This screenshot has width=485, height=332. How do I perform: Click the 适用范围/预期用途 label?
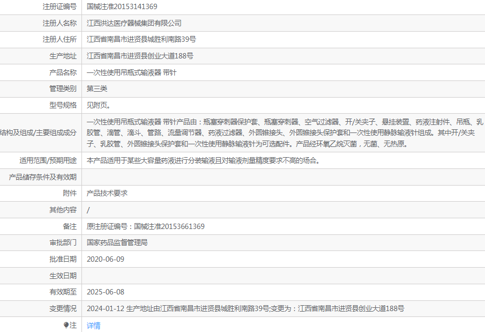point(48,160)
